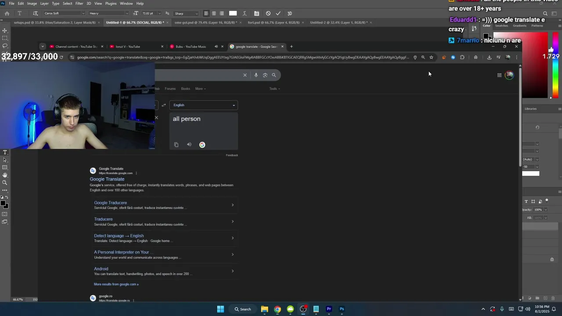Search by image with Google Lens icon
This screenshot has height=316, width=562.
pyautogui.click(x=265, y=75)
